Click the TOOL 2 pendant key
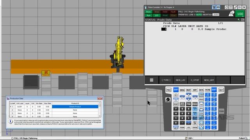Screen dimensions: 250x140 [x=195, y=114]
